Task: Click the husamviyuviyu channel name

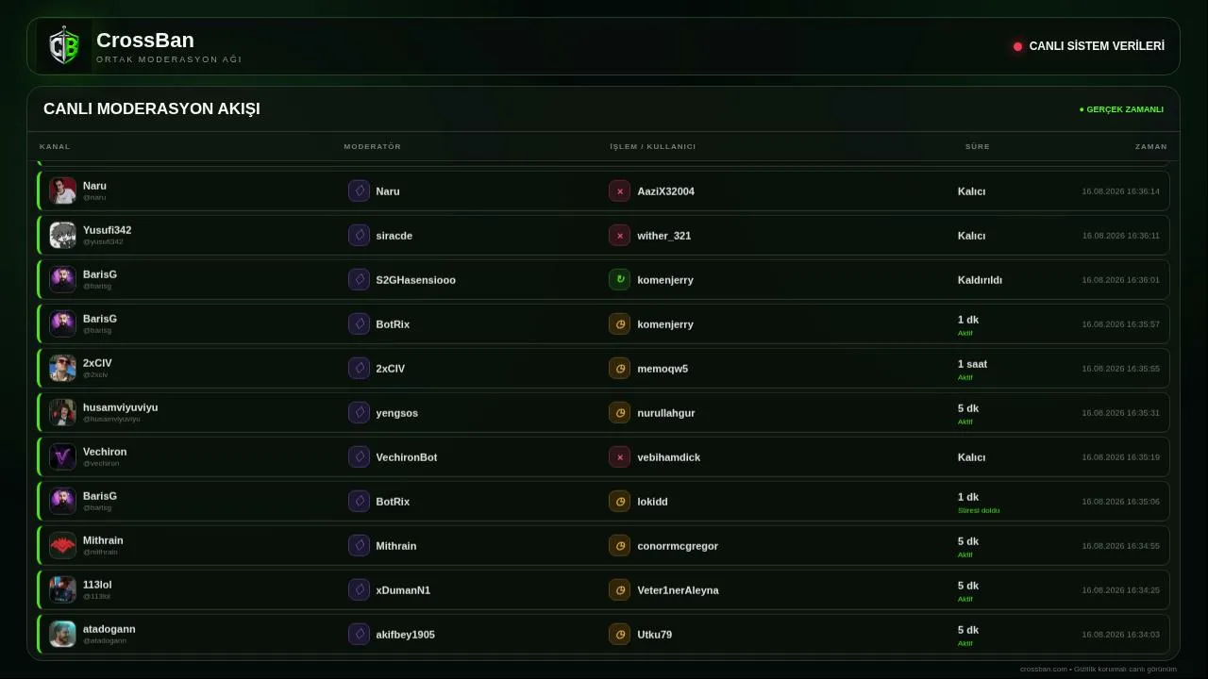Action: point(121,407)
